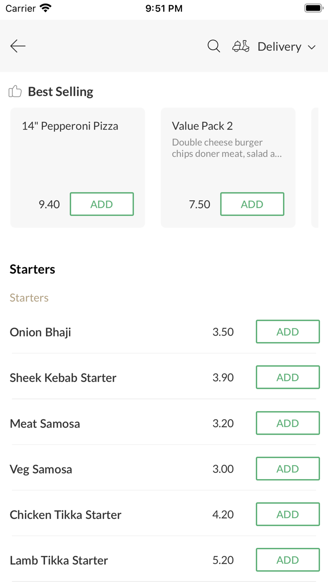Add Meat Samosa to basket
Image resolution: width=328 pixels, height=582 pixels.
(x=288, y=423)
